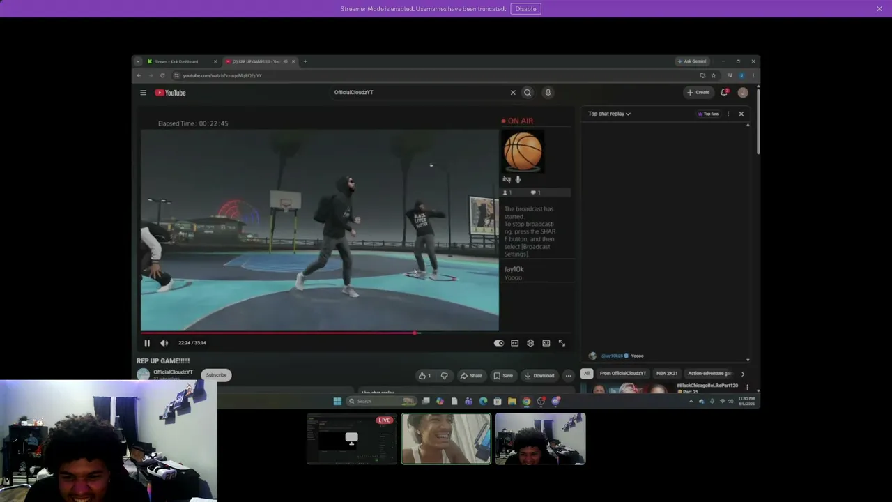The height and width of the screenshot is (502, 892).
Task: Switch to the Kick Dashboard browser tab
Action: pyautogui.click(x=181, y=61)
